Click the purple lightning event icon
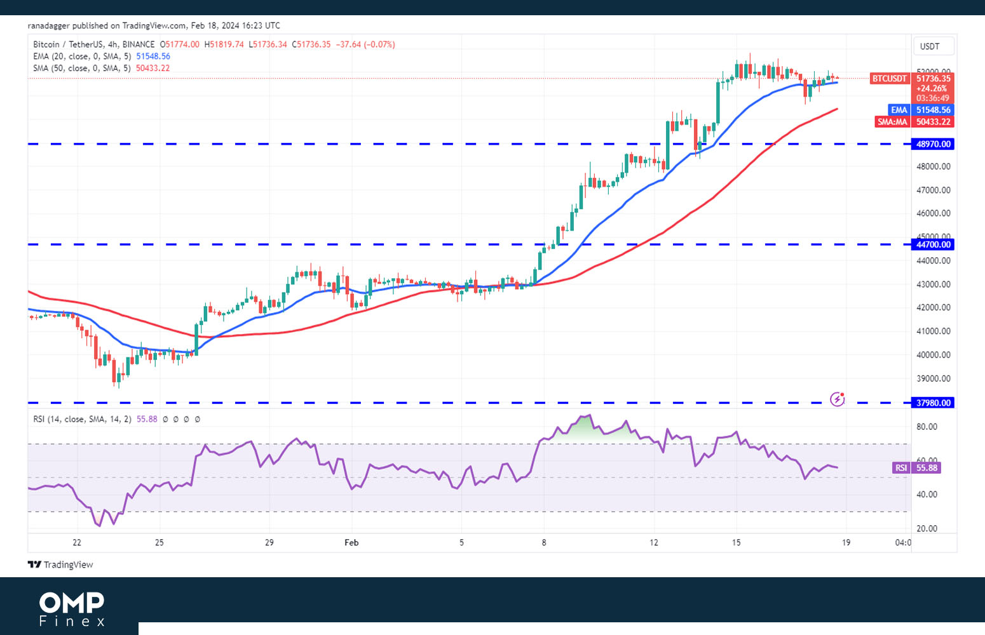 tap(838, 399)
